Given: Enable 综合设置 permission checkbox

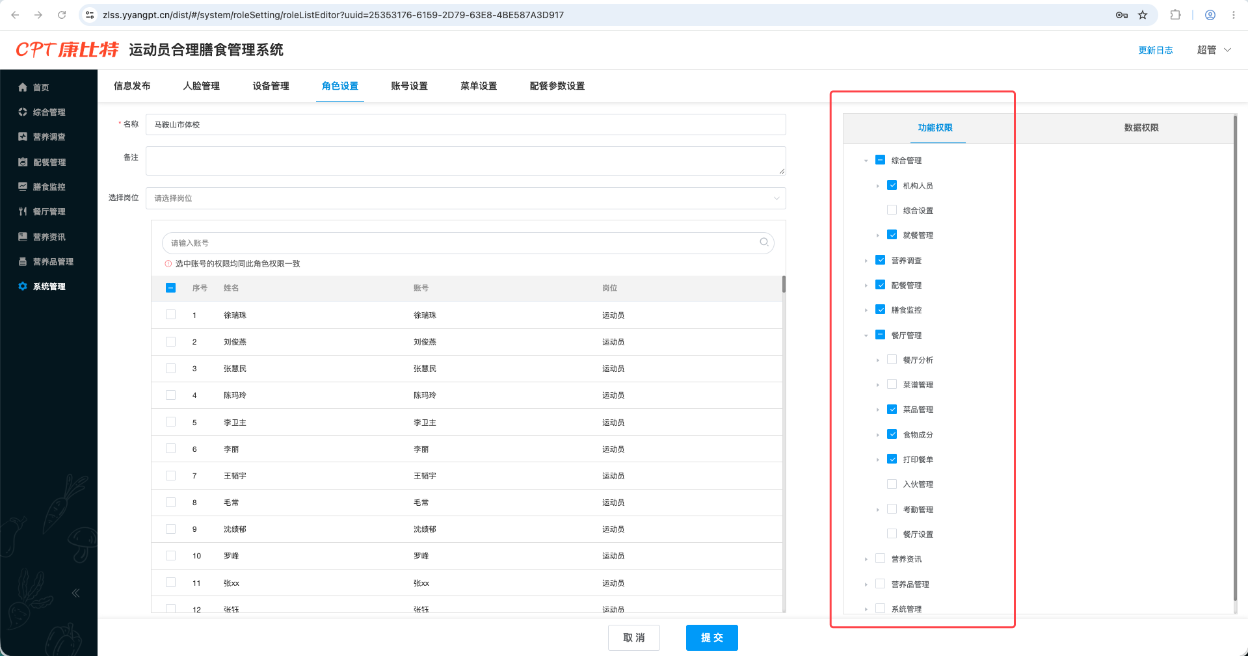Looking at the screenshot, I should click(x=892, y=210).
